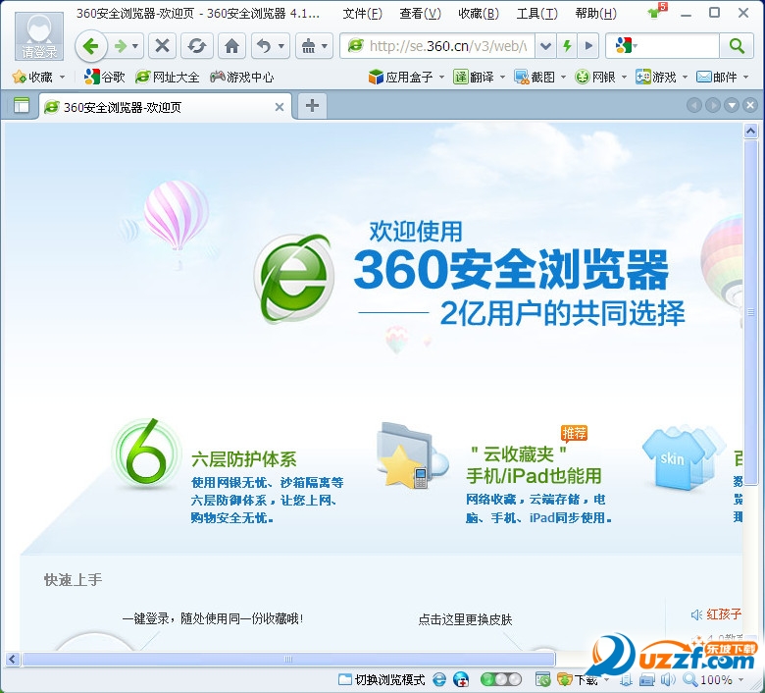The width and height of the screenshot is (765, 693).
Task: Expand the 邮件 mail dropdown arrow
Action: click(746, 78)
